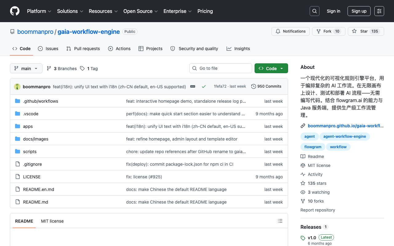
Task: Click the tag icon beside 1 Tag
Action: 82,69
